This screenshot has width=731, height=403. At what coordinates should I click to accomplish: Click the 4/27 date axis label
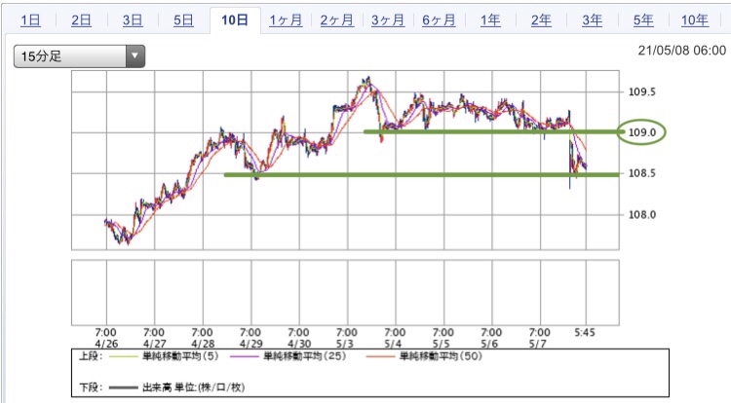(154, 344)
